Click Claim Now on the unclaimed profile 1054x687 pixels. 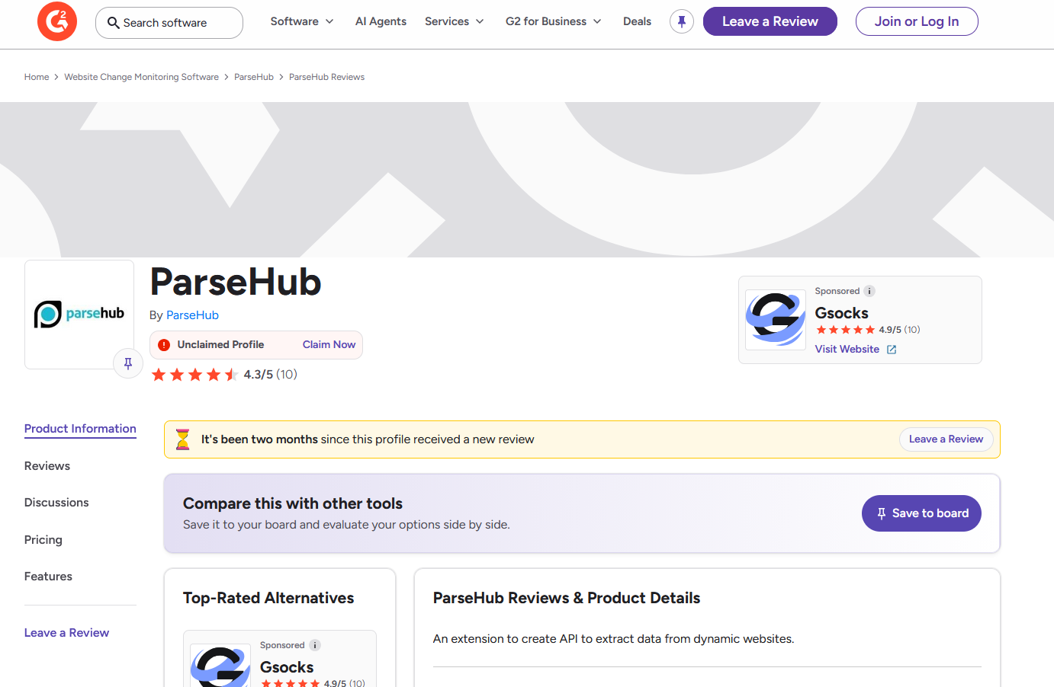click(329, 344)
